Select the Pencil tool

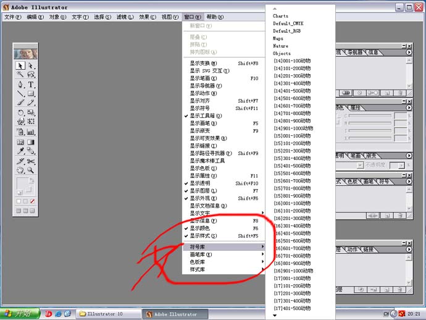(x=31, y=102)
